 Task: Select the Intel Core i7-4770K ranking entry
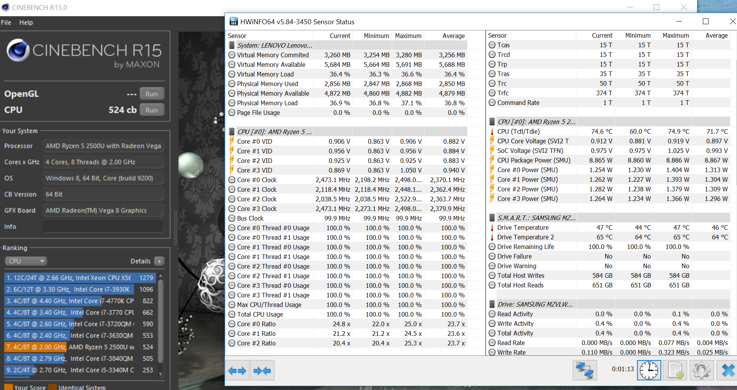click(x=80, y=301)
